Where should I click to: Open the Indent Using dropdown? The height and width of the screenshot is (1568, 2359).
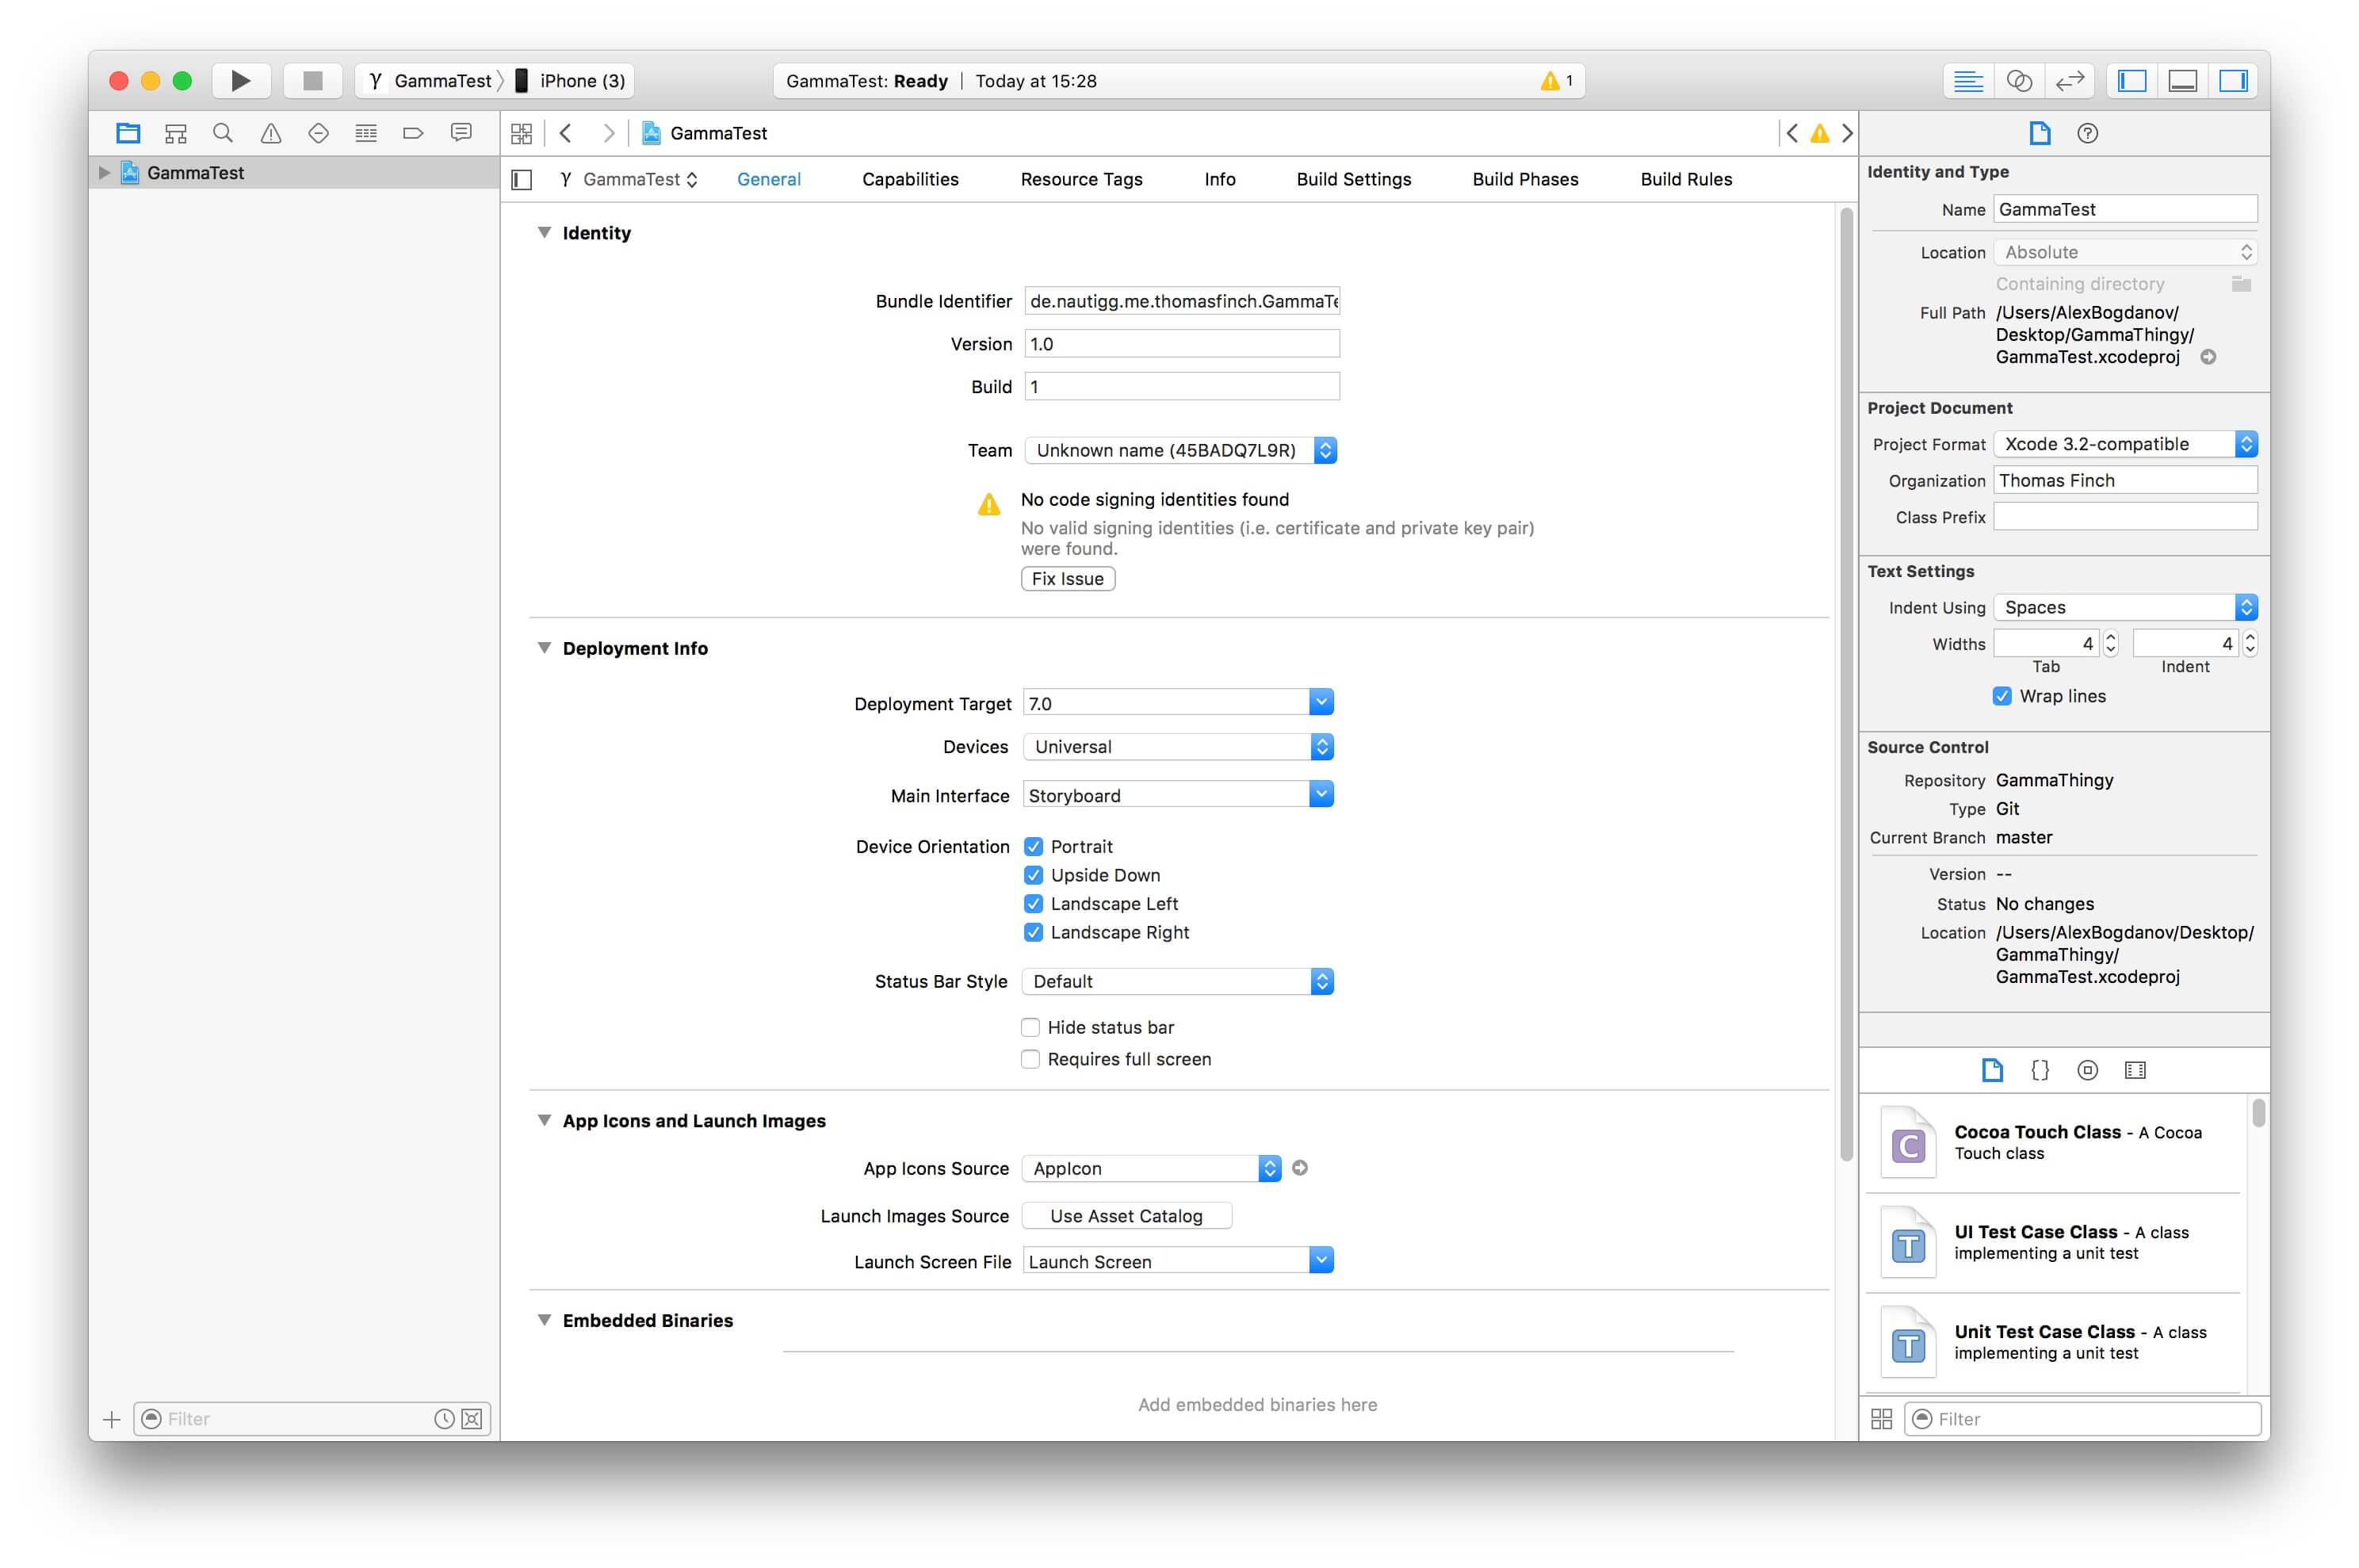tap(2125, 607)
